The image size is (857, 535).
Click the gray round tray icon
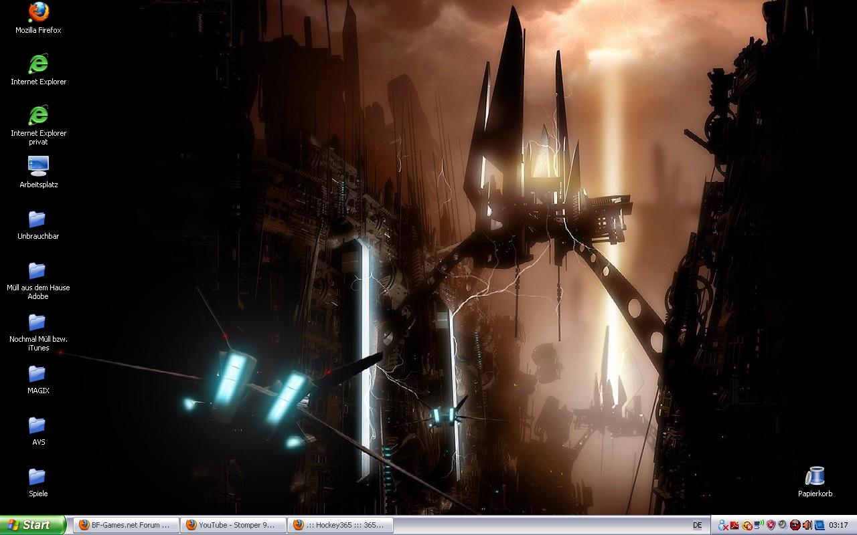click(783, 524)
